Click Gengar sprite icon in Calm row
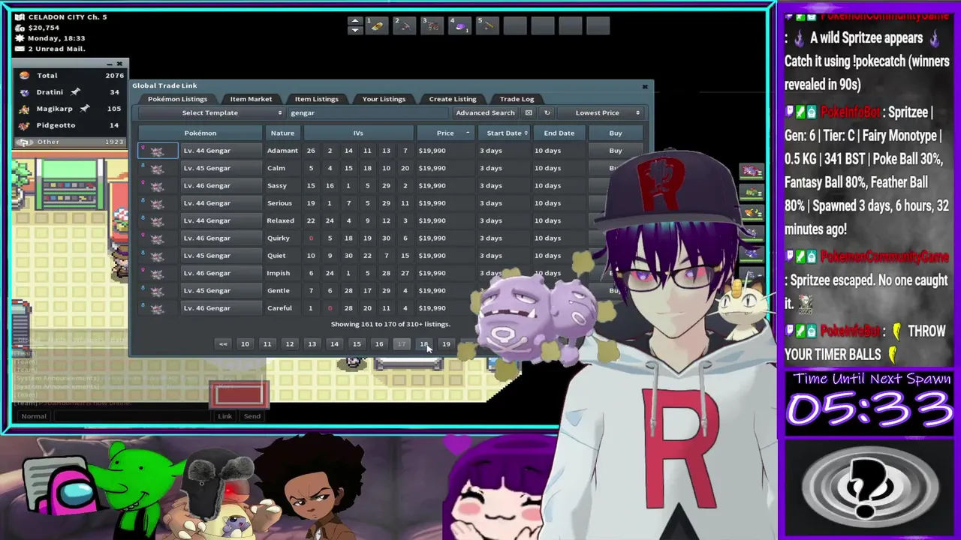This screenshot has height=540, width=961. point(157,168)
